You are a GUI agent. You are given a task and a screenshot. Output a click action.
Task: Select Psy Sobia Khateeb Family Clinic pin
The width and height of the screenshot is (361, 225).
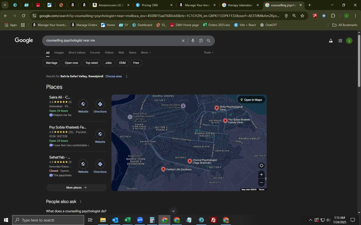[225, 121]
